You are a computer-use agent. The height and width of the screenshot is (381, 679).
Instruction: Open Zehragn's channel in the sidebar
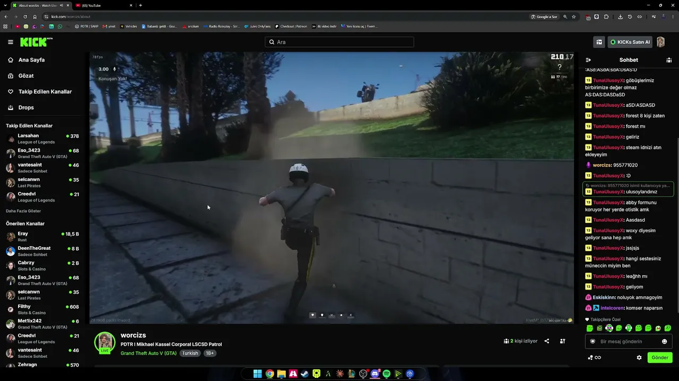click(42, 365)
